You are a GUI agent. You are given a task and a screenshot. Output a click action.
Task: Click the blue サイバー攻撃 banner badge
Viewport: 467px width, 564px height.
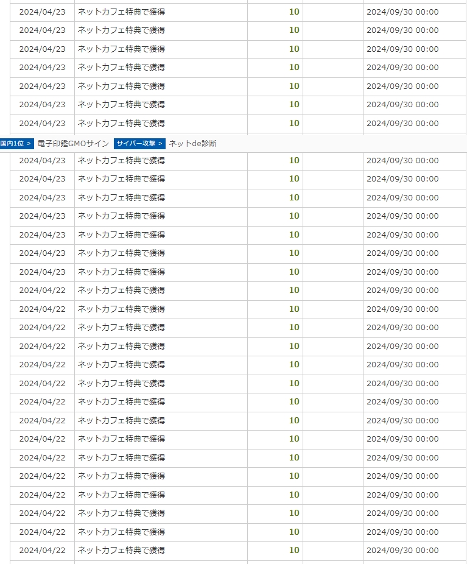click(x=139, y=144)
